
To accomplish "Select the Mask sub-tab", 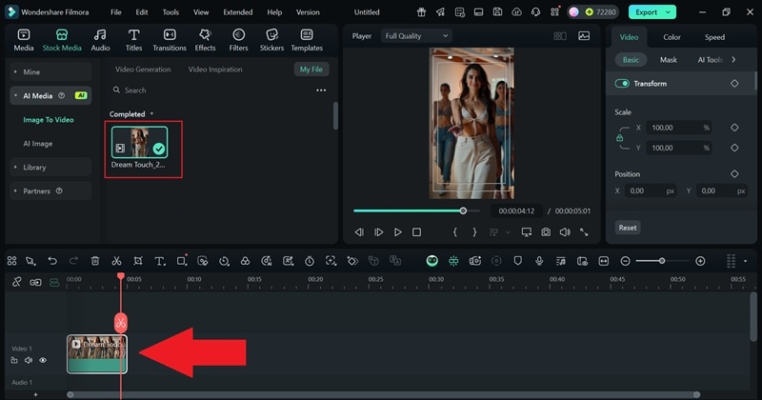I will [x=669, y=60].
